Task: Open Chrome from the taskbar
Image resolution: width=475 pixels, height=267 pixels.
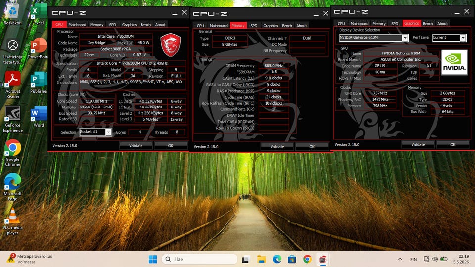Action: pos(307,259)
